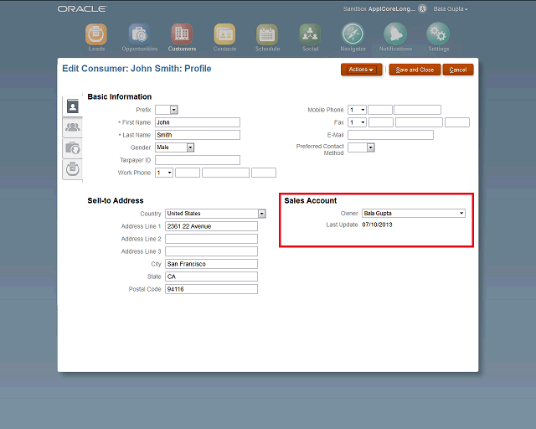Click Save and Close
The height and width of the screenshot is (429, 536).
click(x=415, y=70)
